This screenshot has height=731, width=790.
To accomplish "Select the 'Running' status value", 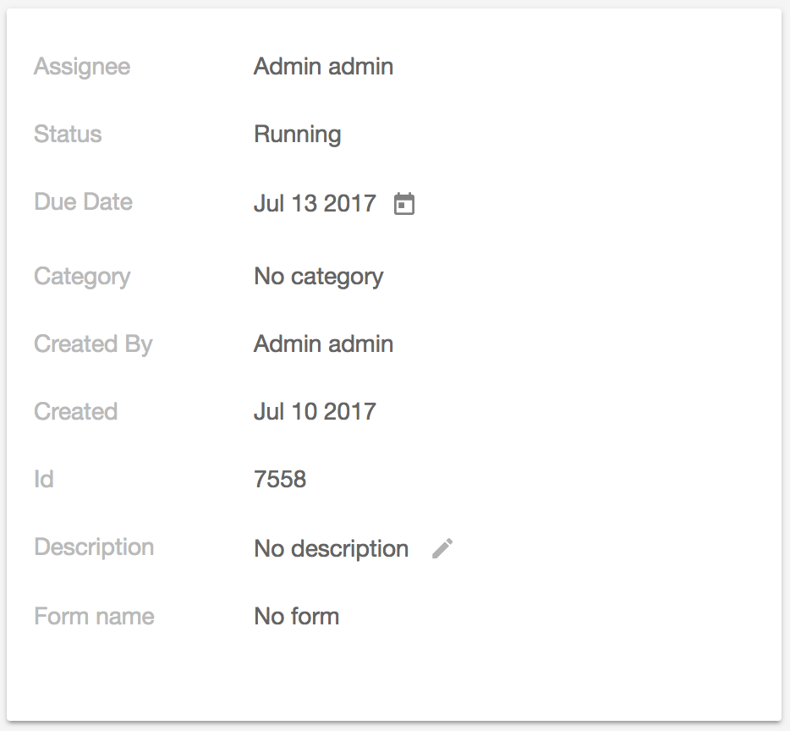I will pyautogui.click(x=298, y=135).
